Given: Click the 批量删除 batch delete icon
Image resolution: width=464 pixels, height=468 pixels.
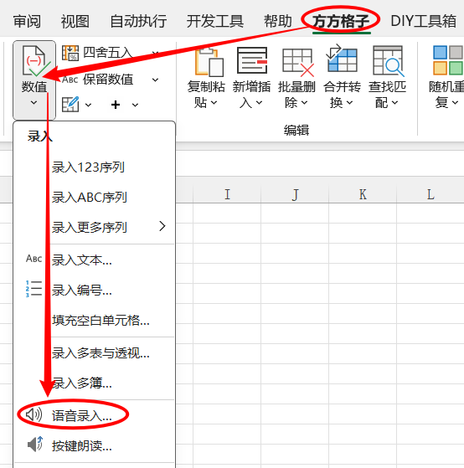Looking at the screenshot, I should [297, 62].
